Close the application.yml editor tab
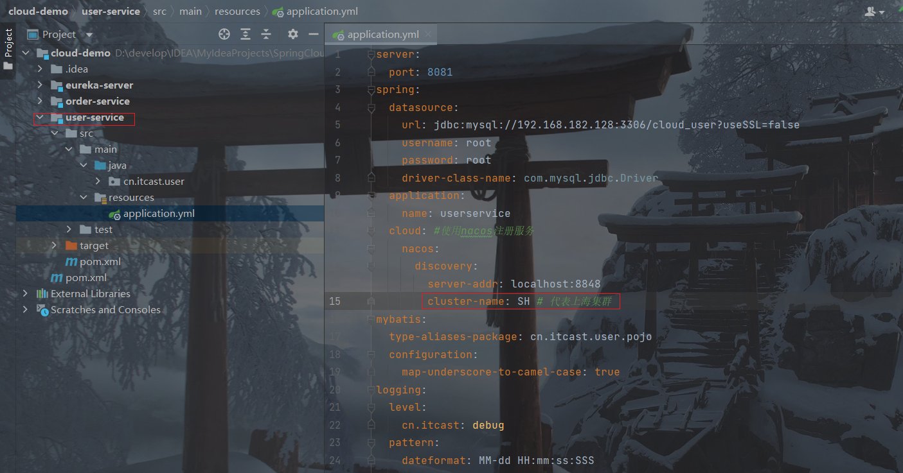Screen dimensions: 903x473 pyautogui.click(x=429, y=35)
